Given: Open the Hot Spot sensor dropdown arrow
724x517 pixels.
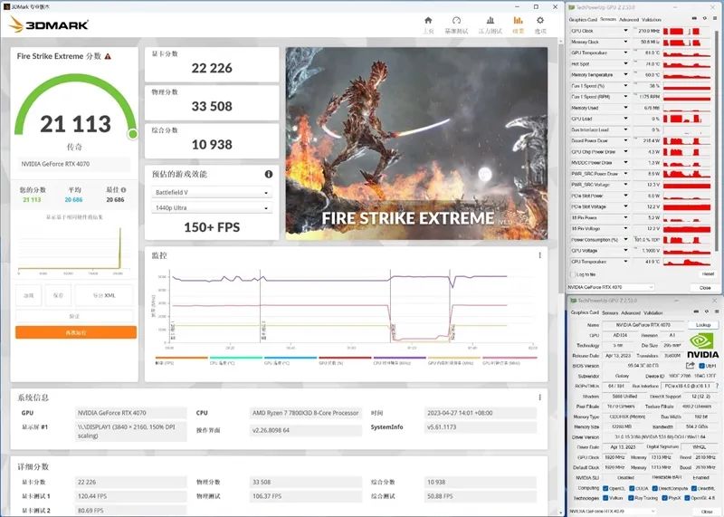Looking at the screenshot, I should [x=625, y=63].
